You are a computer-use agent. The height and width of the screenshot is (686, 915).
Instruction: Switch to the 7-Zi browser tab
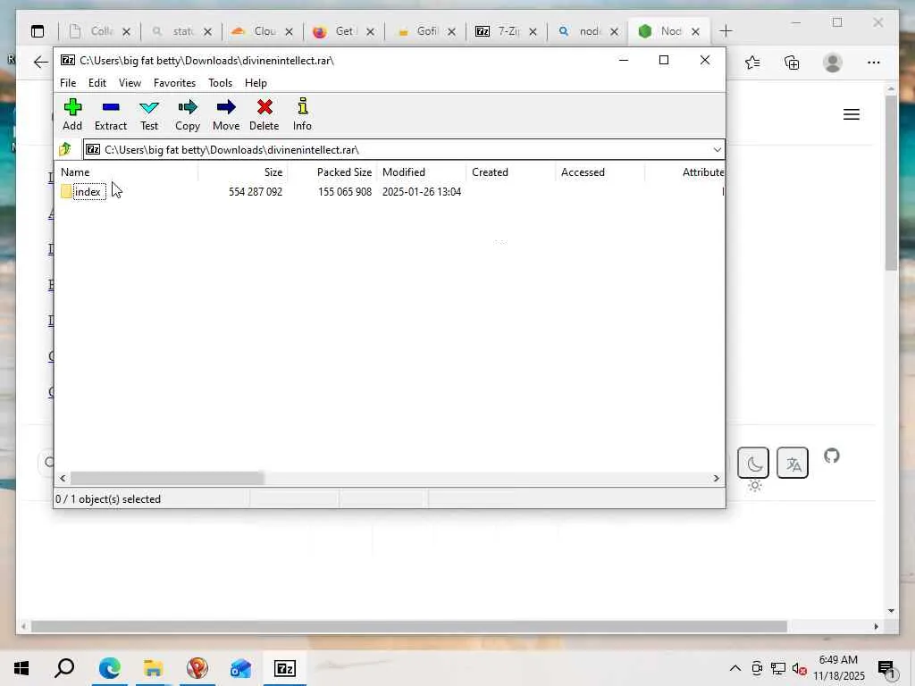coord(506,31)
